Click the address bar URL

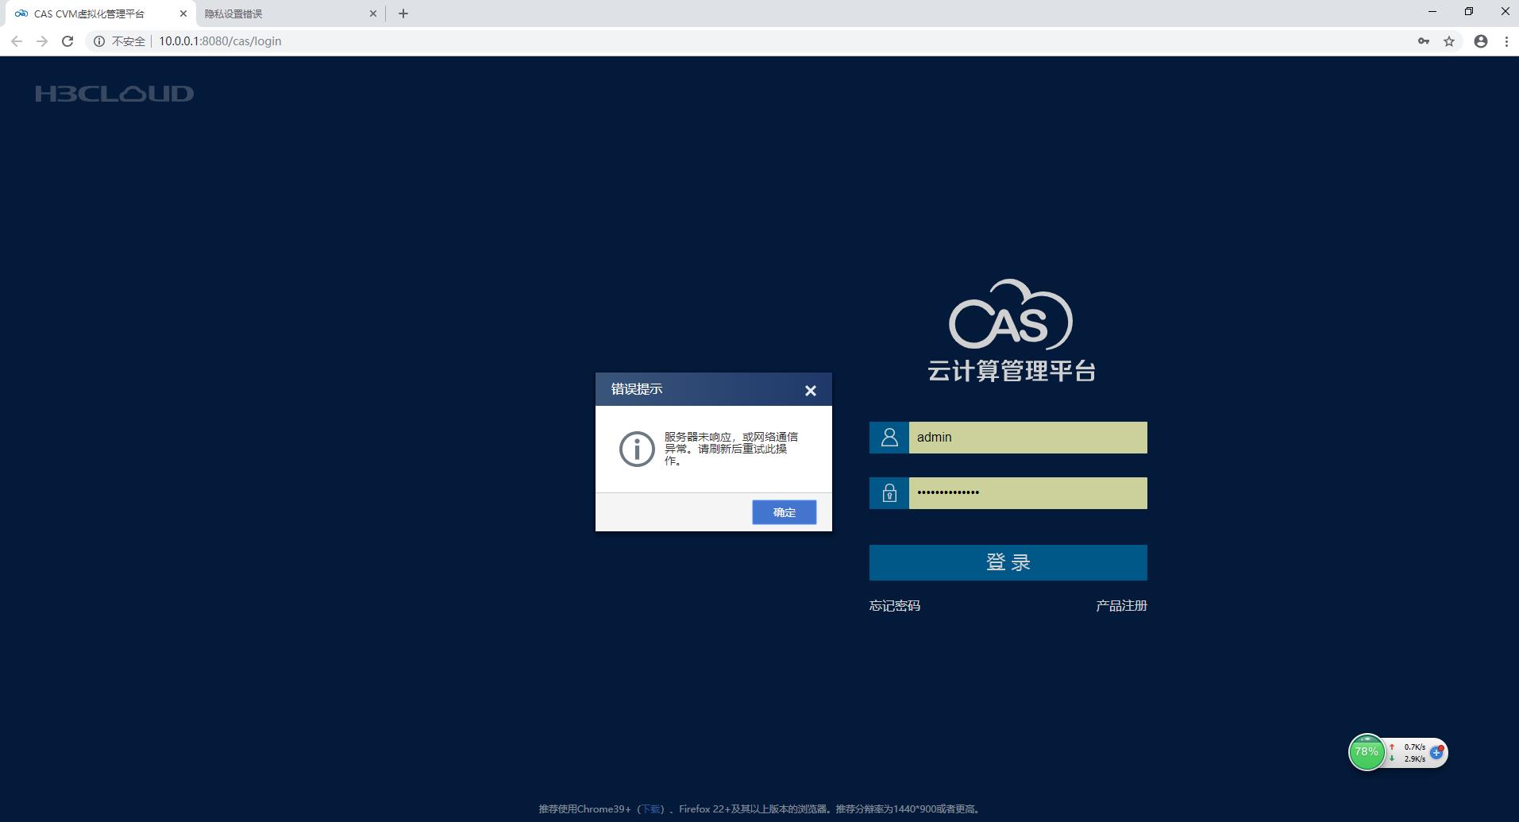click(x=220, y=41)
